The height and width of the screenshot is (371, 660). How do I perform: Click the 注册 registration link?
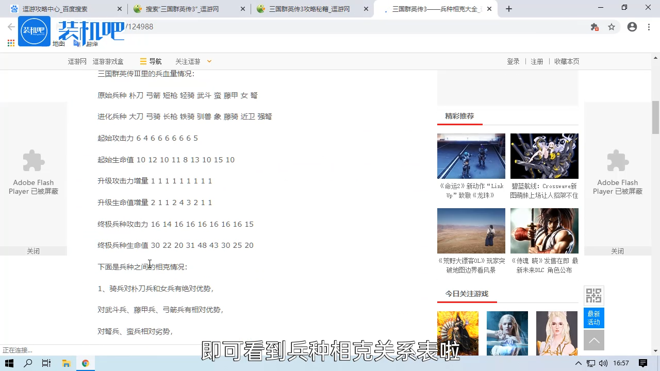point(537,61)
